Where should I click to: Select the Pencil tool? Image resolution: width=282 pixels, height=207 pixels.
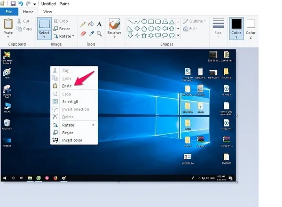coord(83,24)
